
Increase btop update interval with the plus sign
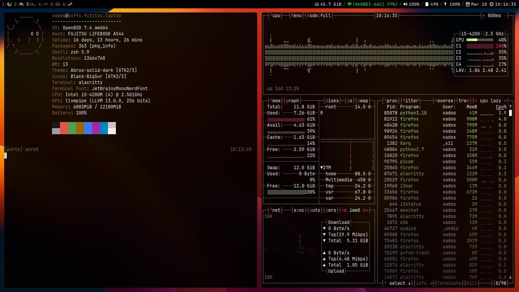click(484, 16)
